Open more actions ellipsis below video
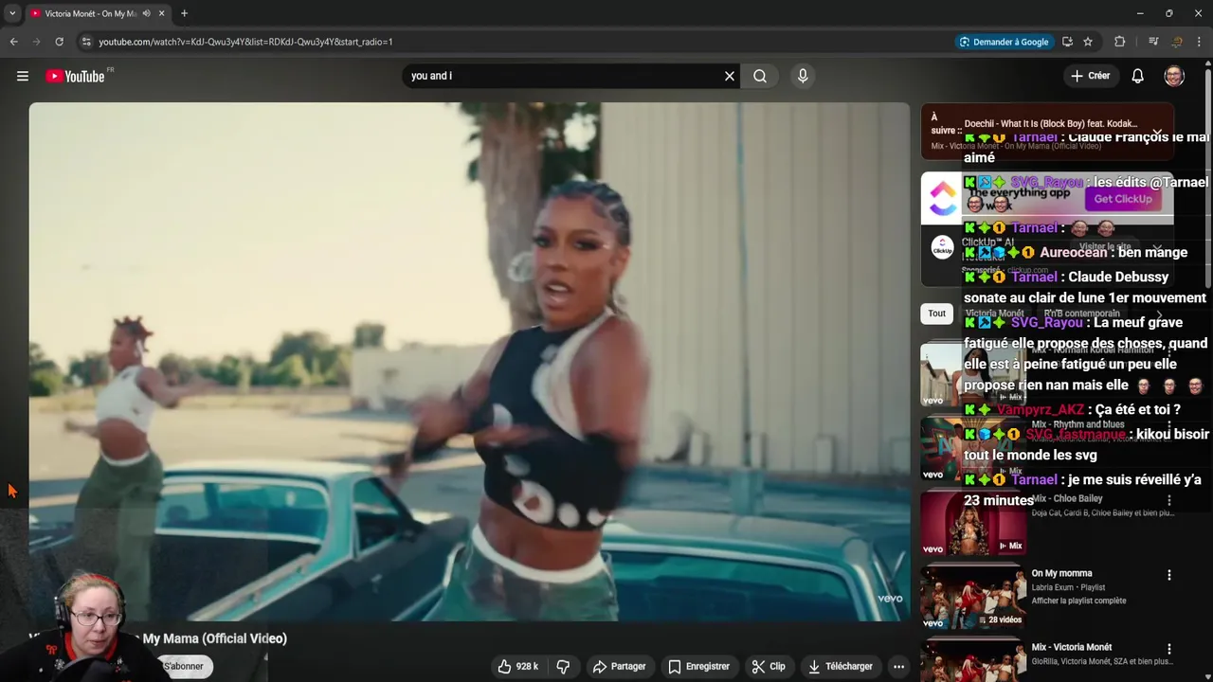This screenshot has height=682, width=1213. [x=898, y=667]
